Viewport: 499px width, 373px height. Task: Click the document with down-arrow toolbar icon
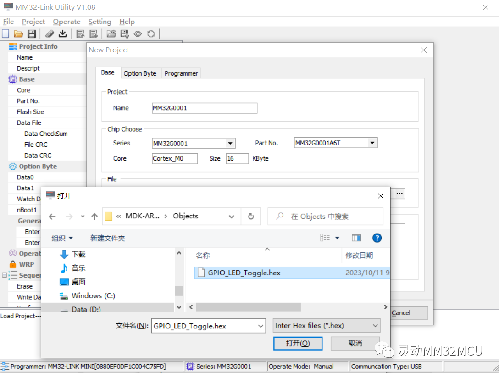[94, 34]
